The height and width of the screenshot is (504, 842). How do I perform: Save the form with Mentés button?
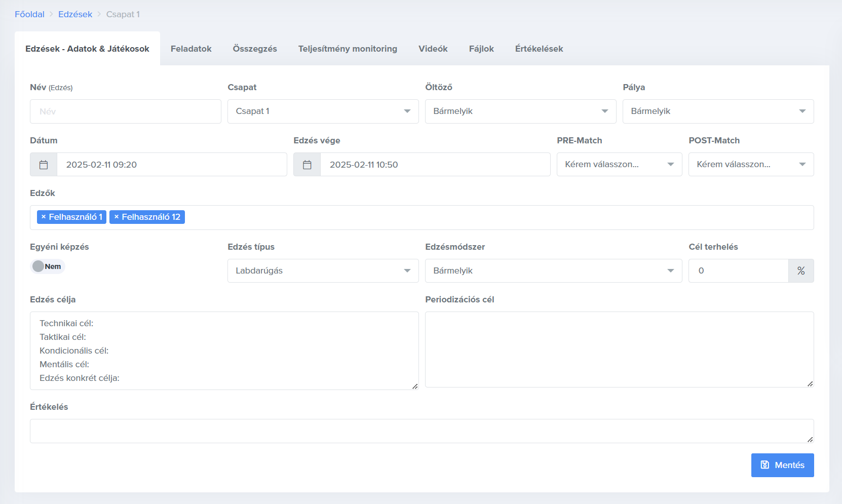pyautogui.click(x=782, y=465)
